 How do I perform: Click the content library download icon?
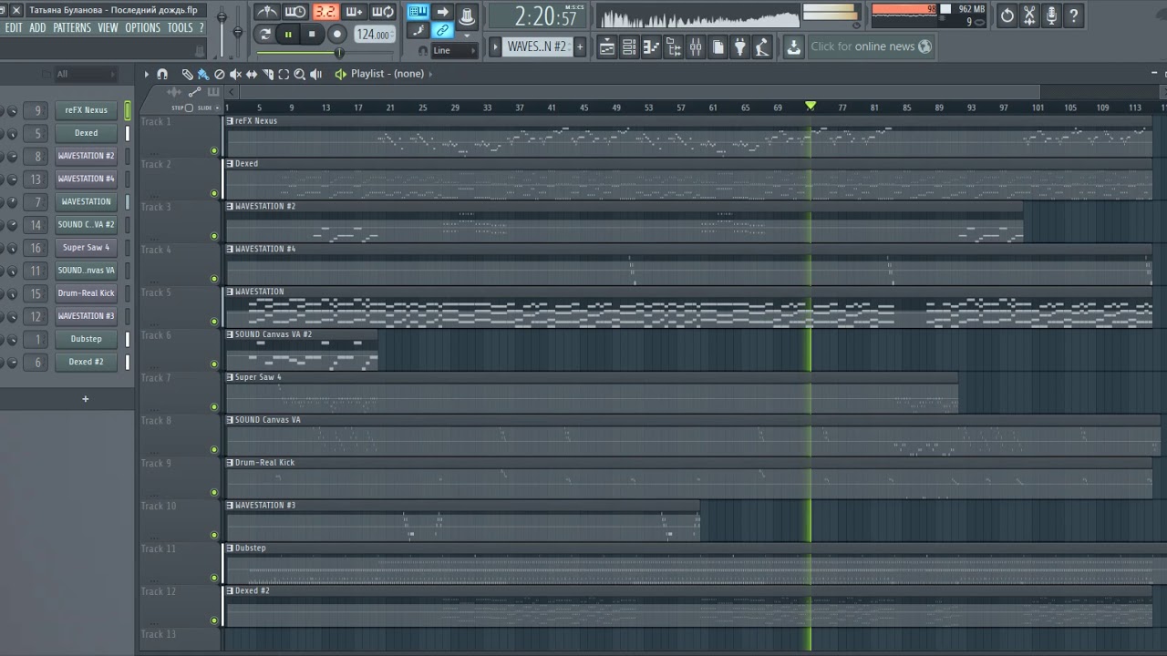[x=793, y=47]
